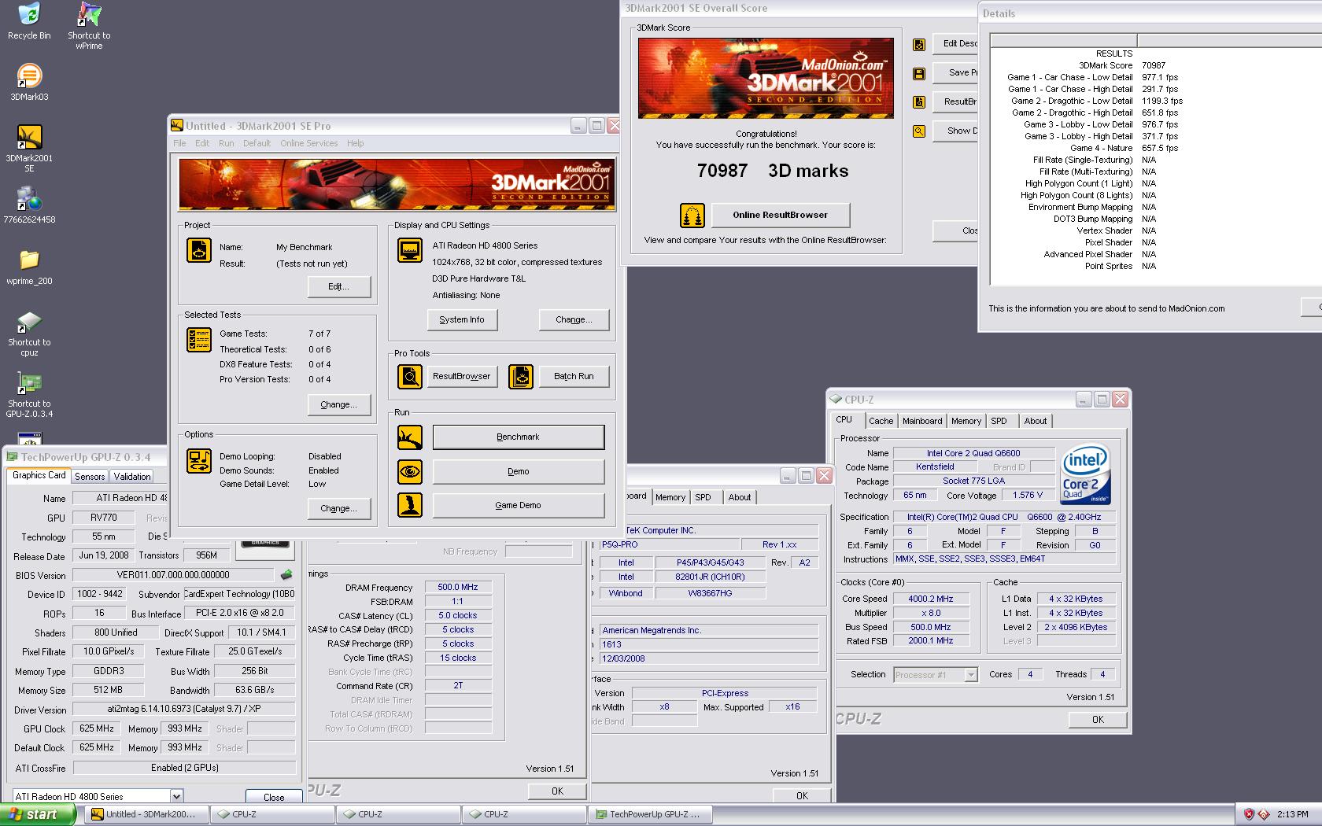Click the Online ResultBrowser button
Viewport: 1322px width, 826px height.
[780, 215]
